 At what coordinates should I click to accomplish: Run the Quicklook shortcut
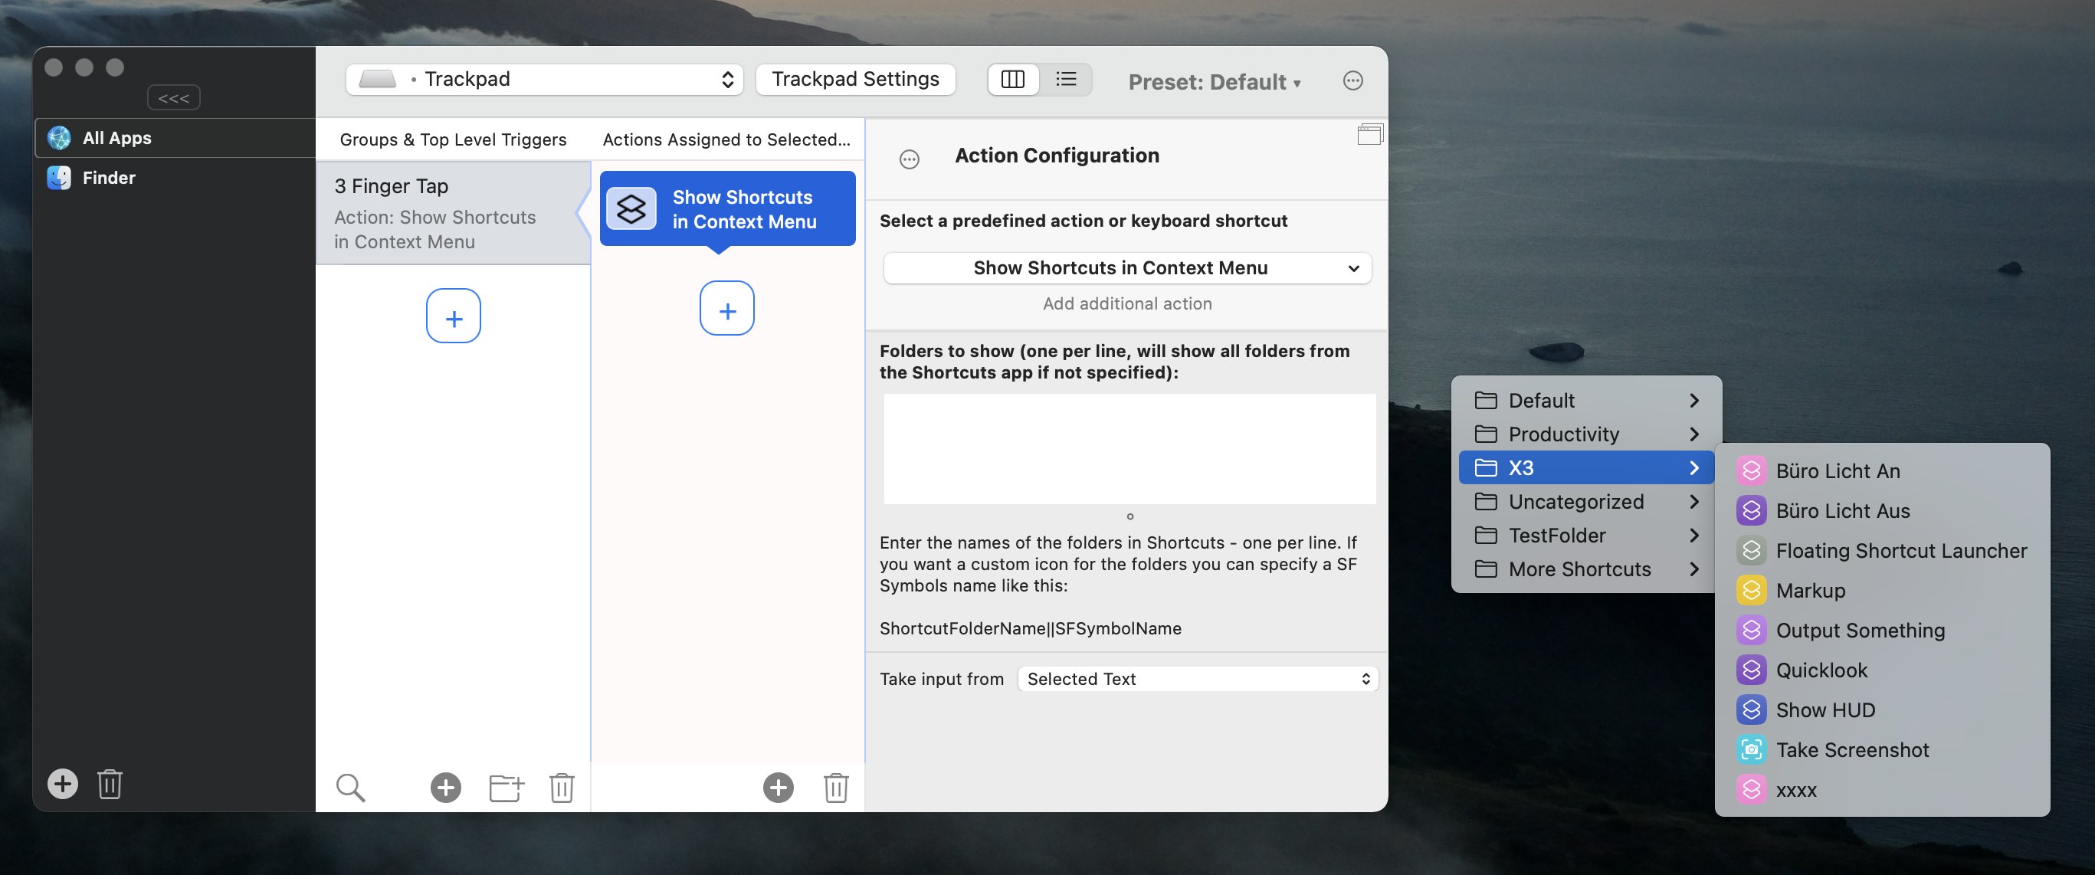(x=1882, y=670)
